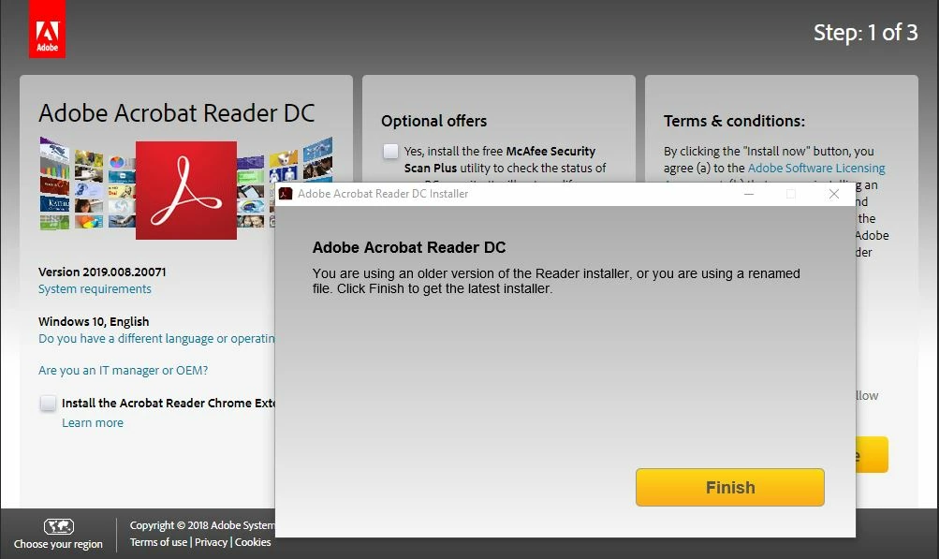Open the Adobe Software Licensing link
This screenshot has height=559, width=939.
816,168
